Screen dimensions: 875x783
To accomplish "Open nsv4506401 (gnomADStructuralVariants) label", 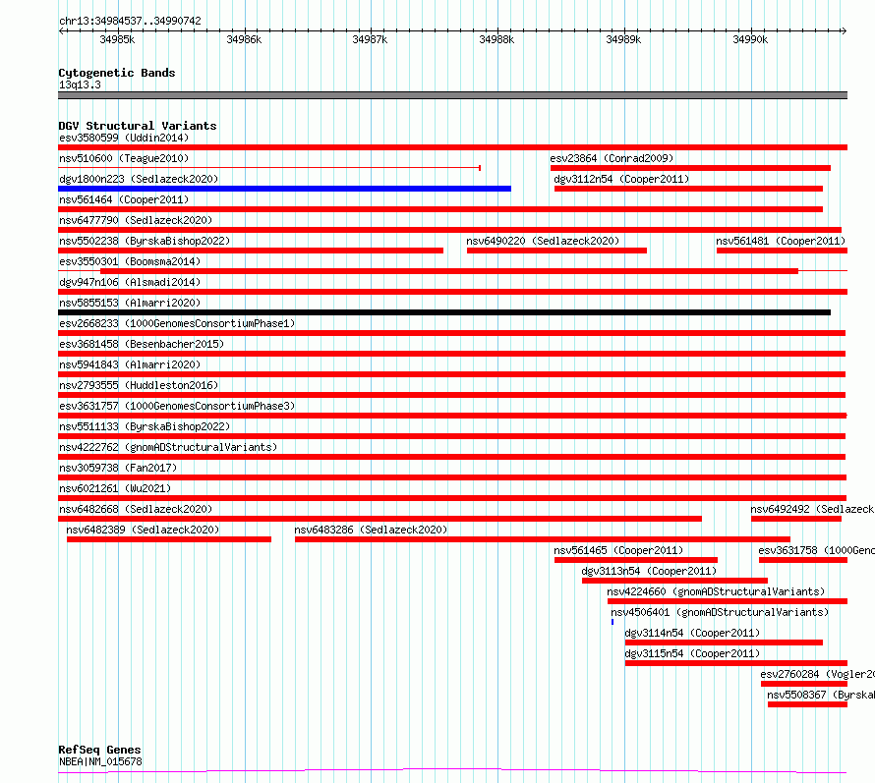I will [720, 612].
